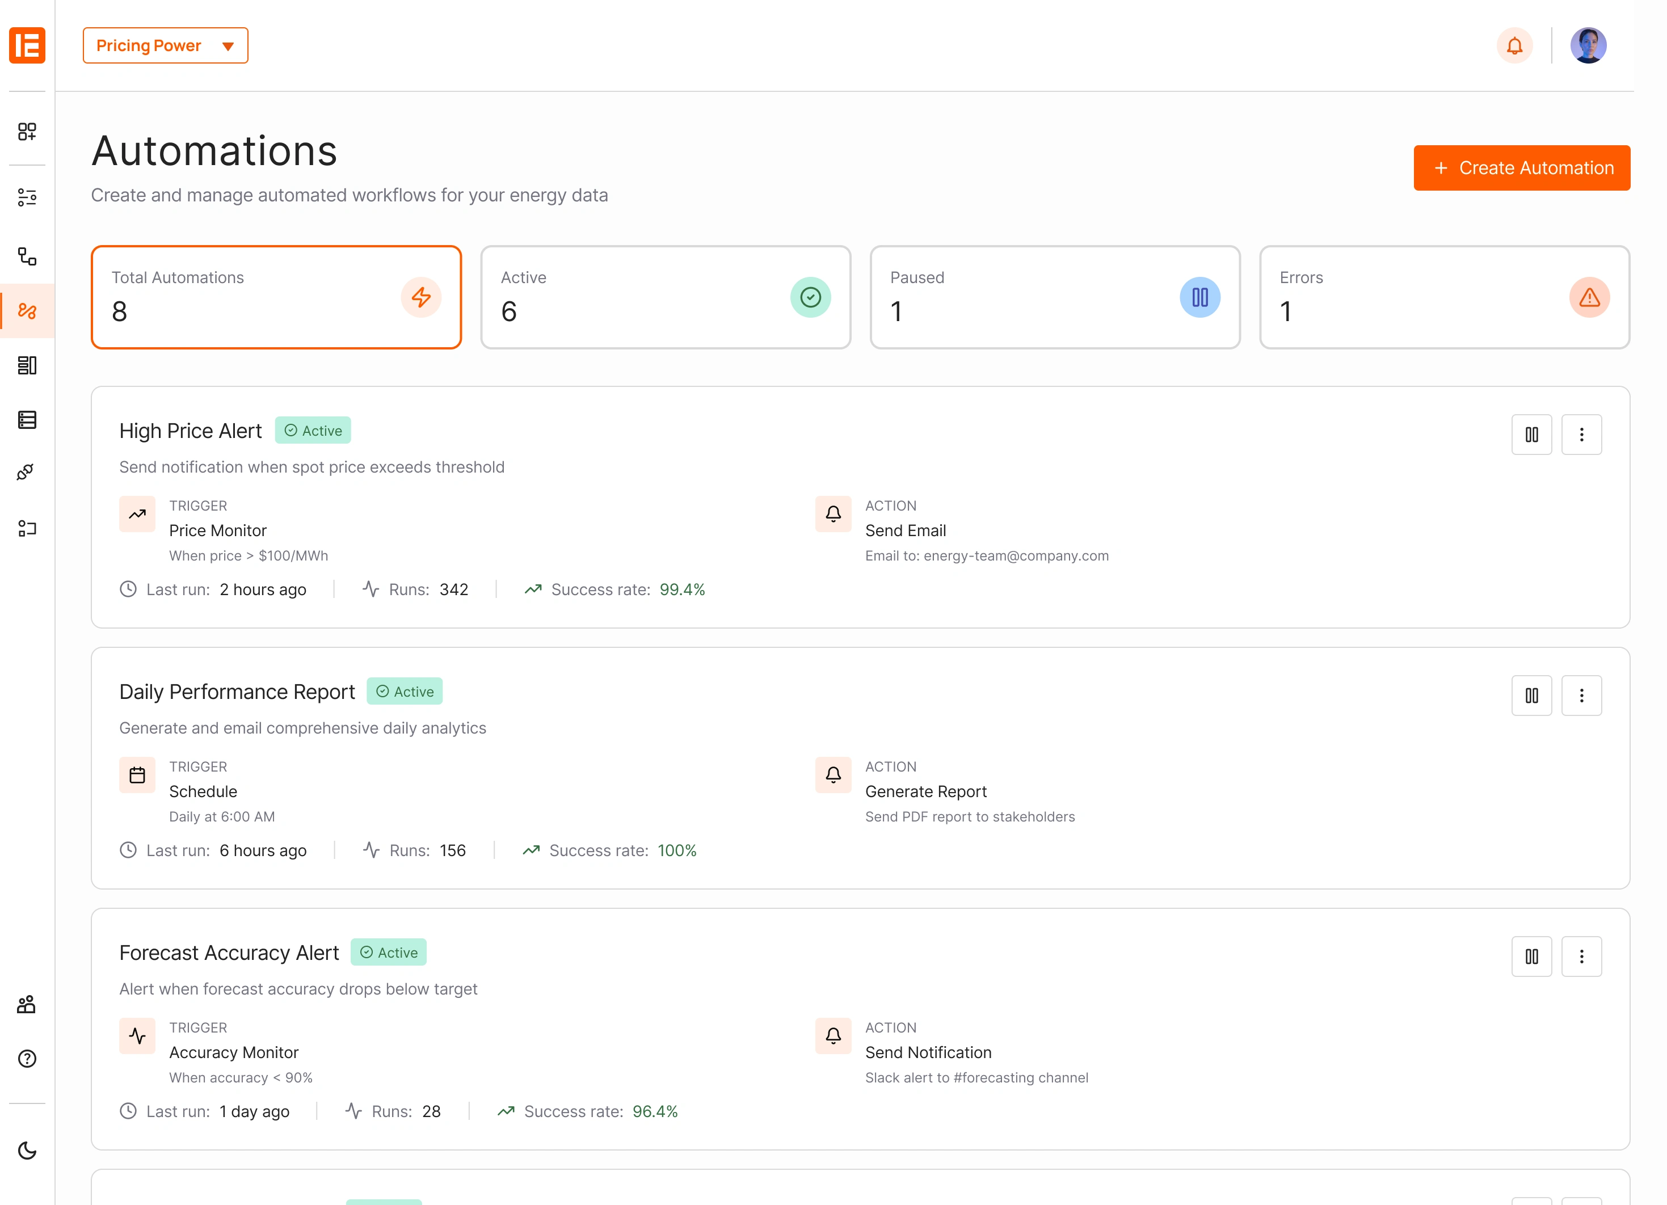Toggle dark mode moon icon
This screenshot has width=1667, height=1205.
click(27, 1151)
